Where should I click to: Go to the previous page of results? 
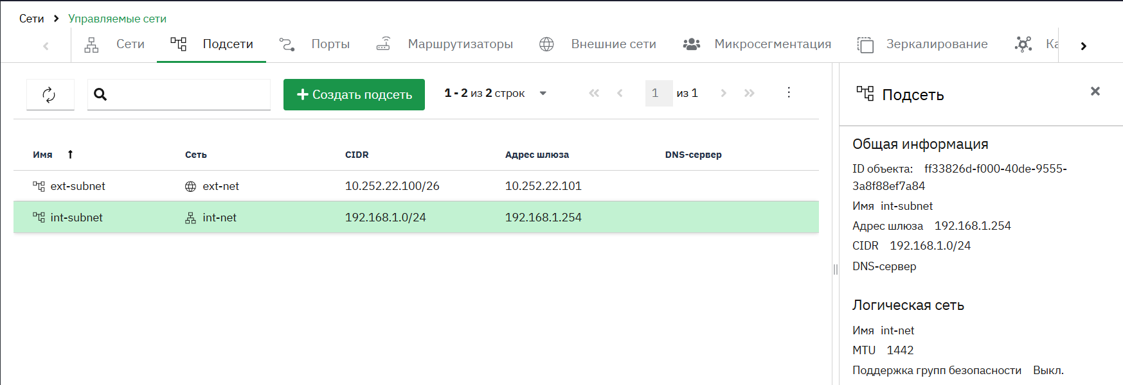(x=620, y=93)
